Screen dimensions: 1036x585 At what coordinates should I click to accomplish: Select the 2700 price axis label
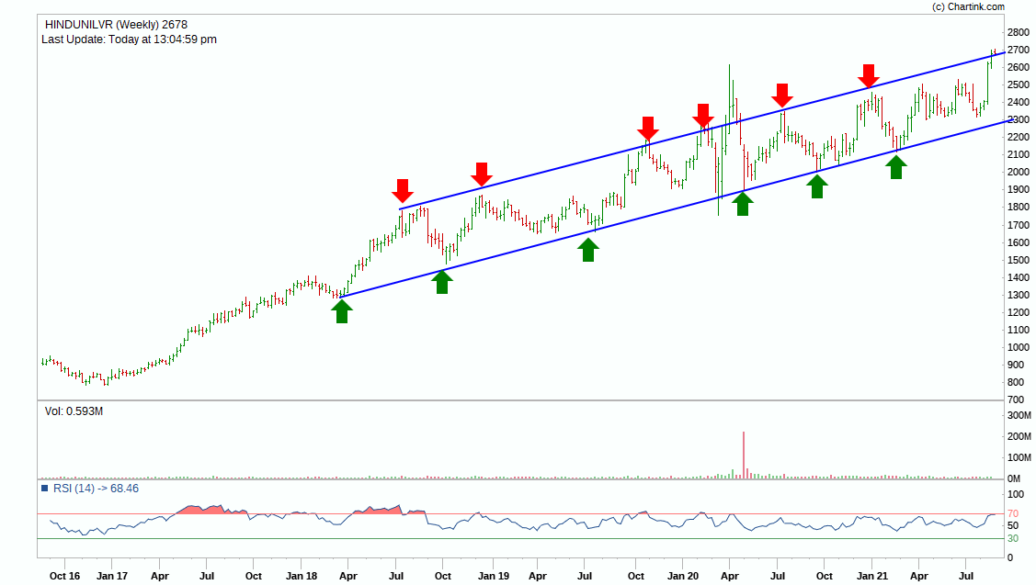[1019, 50]
